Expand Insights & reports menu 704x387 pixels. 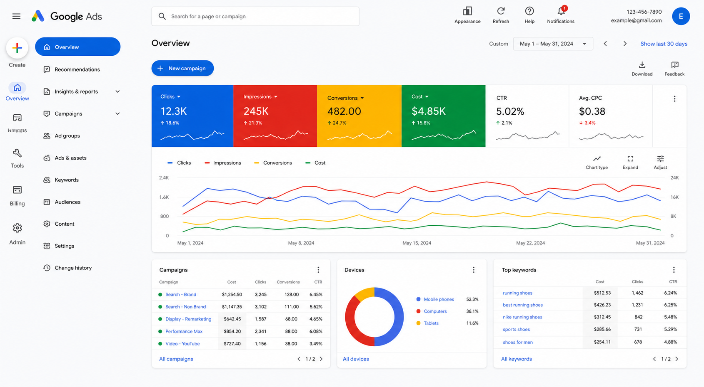coord(117,91)
